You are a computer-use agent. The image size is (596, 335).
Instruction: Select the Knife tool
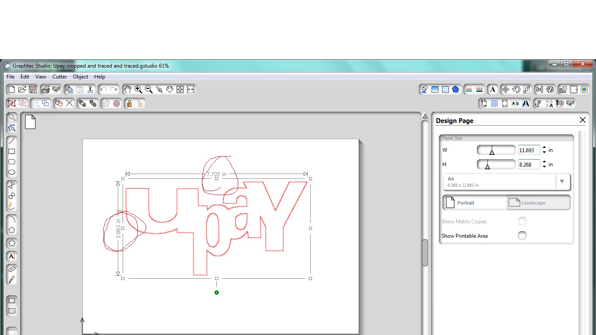(x=12, y=280)
